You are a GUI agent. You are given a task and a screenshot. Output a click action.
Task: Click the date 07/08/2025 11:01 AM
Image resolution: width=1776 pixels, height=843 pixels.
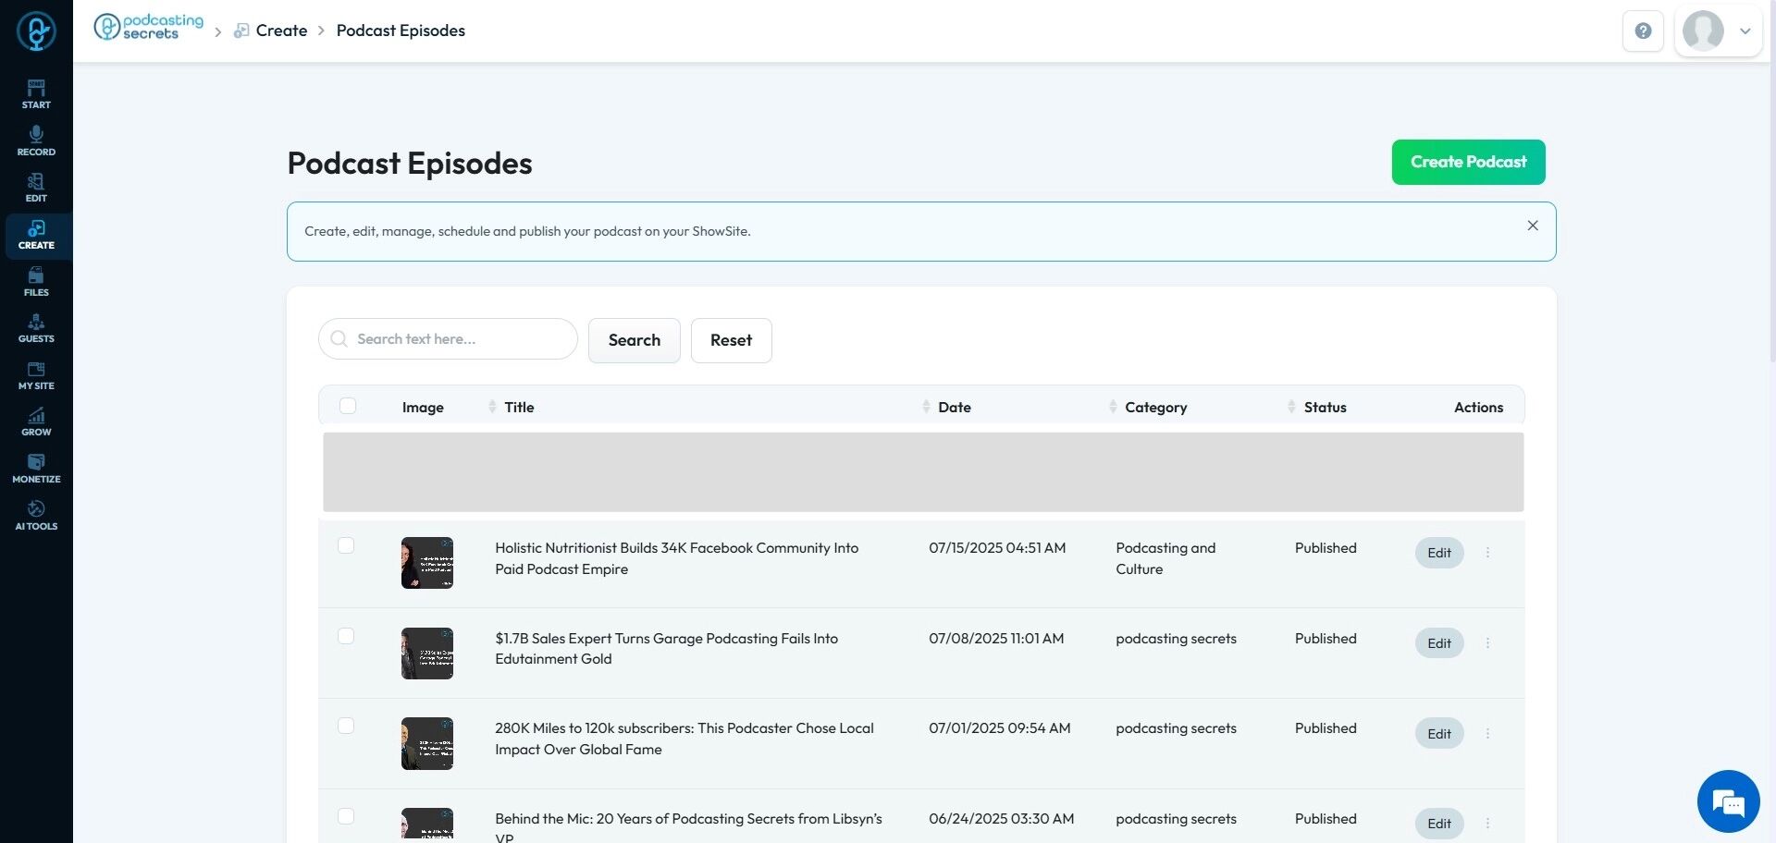coord(996,639)
